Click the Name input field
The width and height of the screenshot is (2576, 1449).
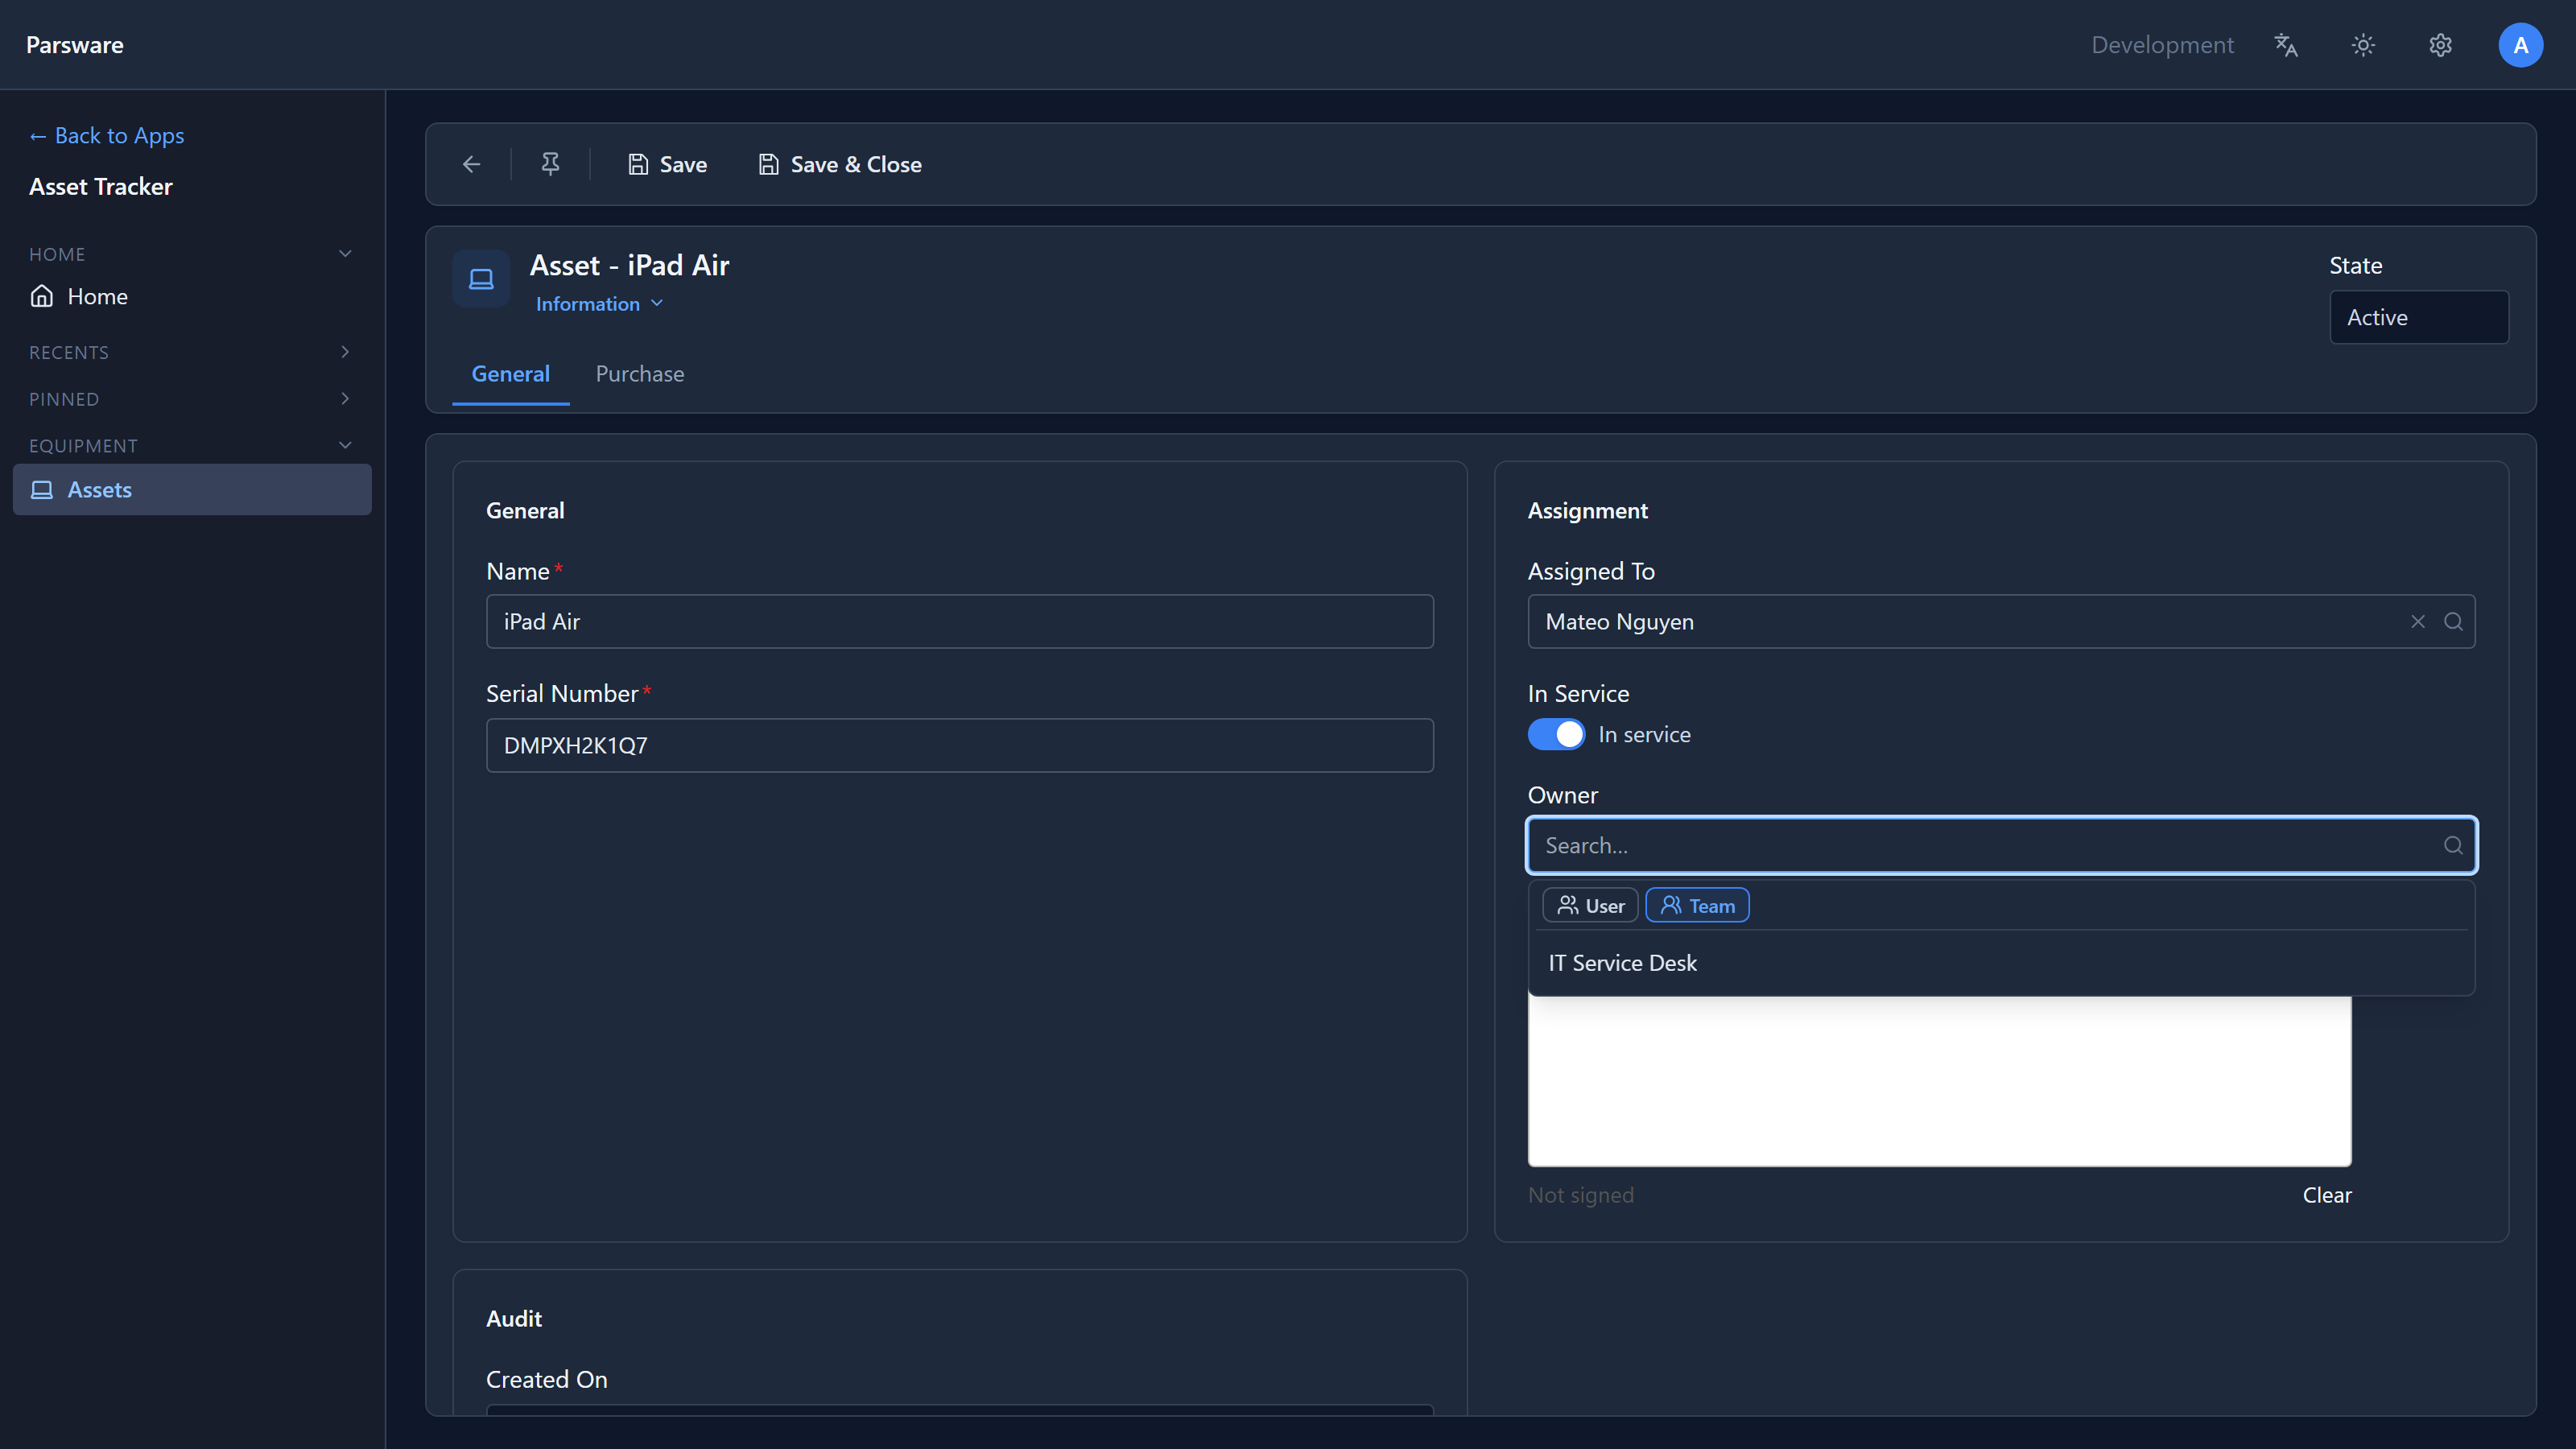(959, 622)
